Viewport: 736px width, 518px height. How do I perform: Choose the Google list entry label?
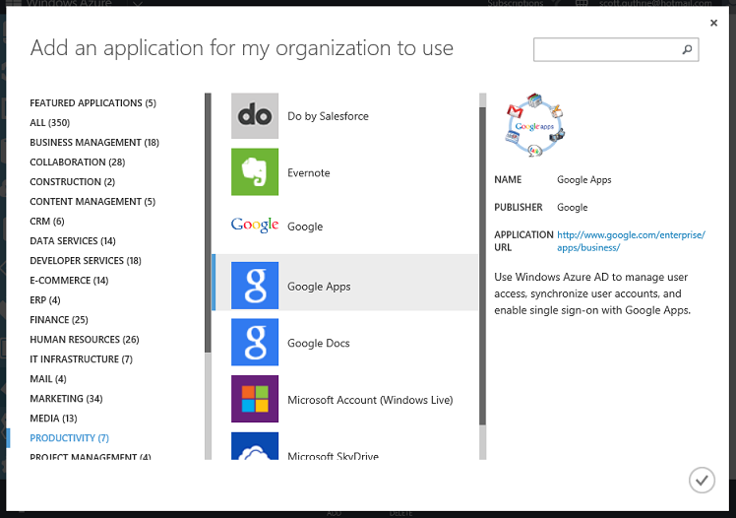click(305, 227)
